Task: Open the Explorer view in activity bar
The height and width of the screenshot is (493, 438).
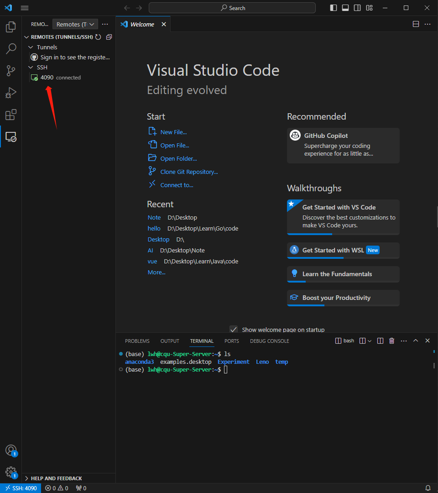Action: [x=10, y=27]
